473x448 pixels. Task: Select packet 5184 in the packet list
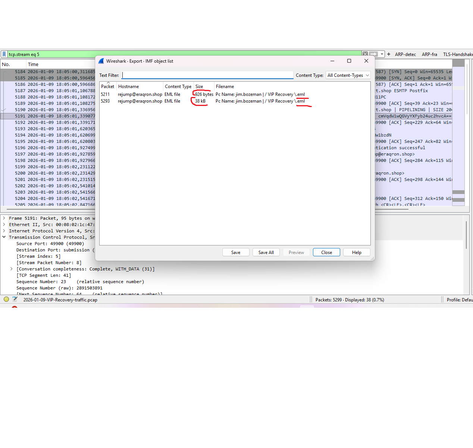point(48,72)
